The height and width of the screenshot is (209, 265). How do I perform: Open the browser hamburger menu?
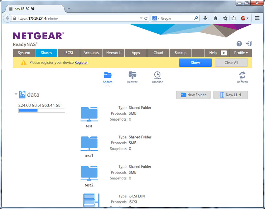(257, 18)
